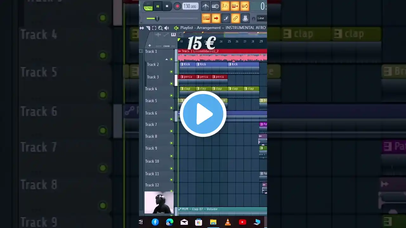Mute Track 7 using its green dot
406x228 pixels.
point(171,131)
